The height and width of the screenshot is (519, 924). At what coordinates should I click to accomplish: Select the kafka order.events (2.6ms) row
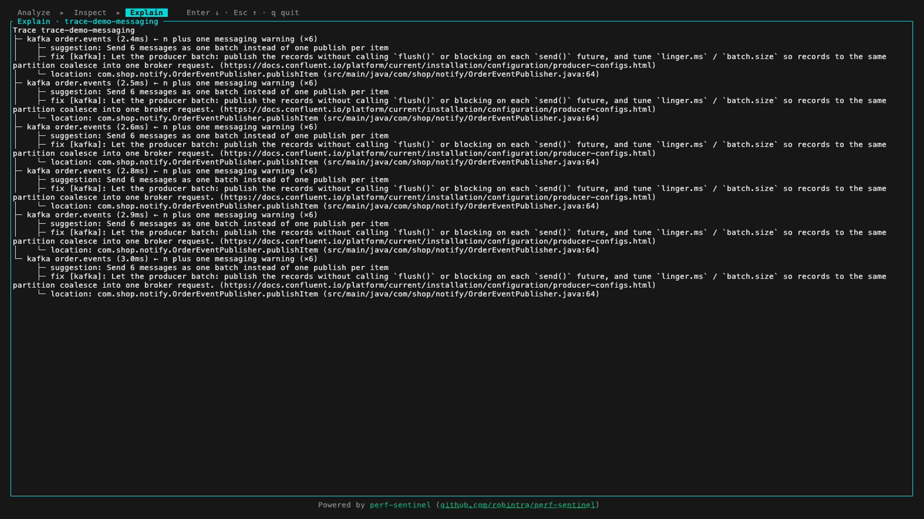(x=172, y=127)
